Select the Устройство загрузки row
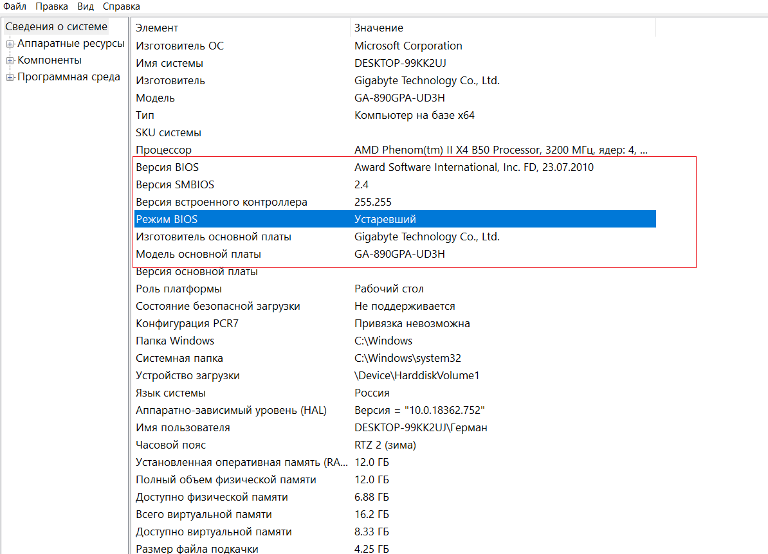 [x=395, y=376]
